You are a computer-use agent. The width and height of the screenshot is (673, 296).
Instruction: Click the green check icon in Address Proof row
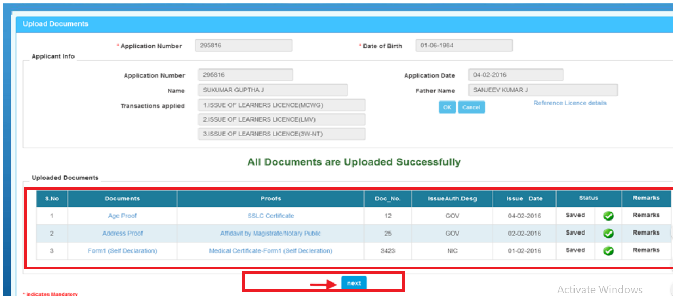608,234
